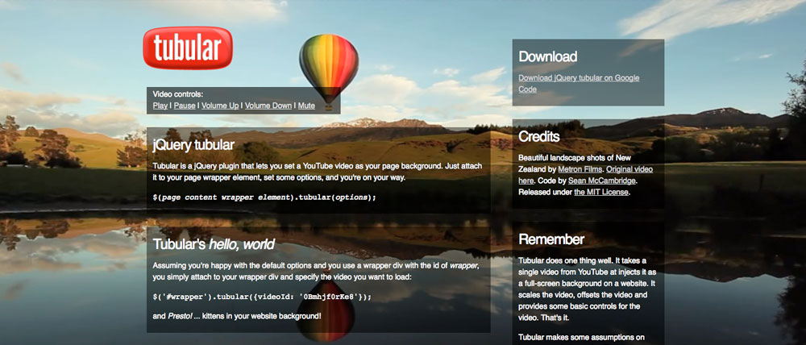This screenshot has width=806, height=345.
Task: Click the jQuery tubular heading
Action: tap(193, 144)
